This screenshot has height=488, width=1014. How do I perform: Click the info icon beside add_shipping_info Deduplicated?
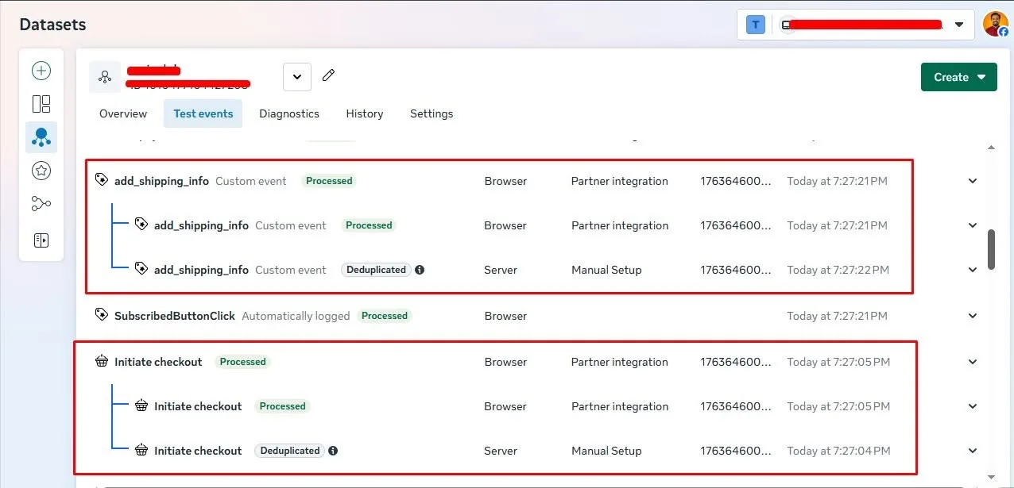[420, 270]
